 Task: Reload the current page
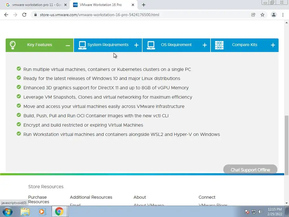24,15
